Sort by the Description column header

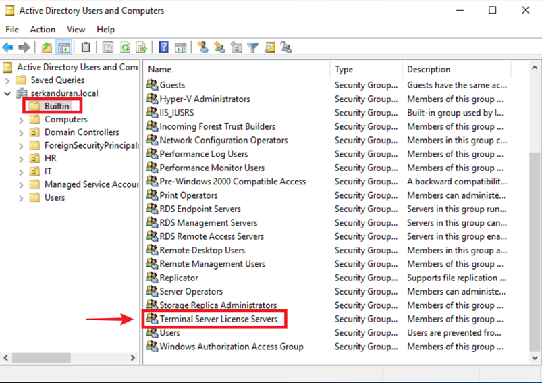point(457,69)
